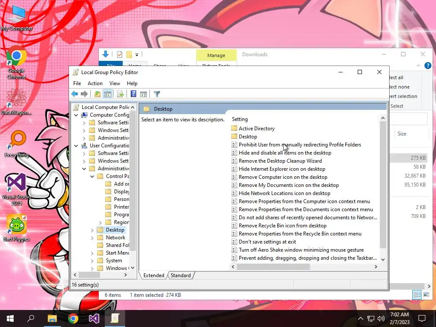This screenshot has height=327, width=436.
Task: Click settings list horizontal scroll right arrow
Action: pyautogui.click(x=376, y=267)
